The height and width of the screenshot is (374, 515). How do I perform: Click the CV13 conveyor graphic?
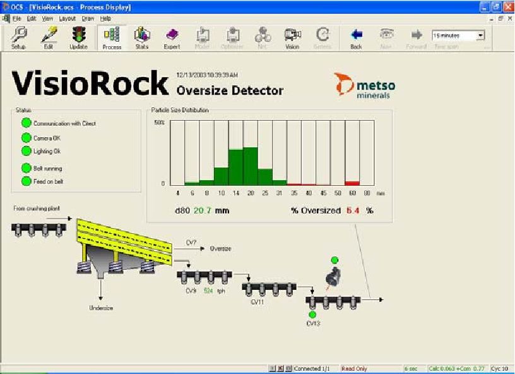[x=333, y=303]
